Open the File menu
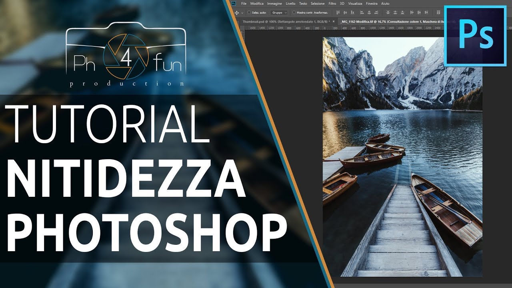 [x=244, y=3]
